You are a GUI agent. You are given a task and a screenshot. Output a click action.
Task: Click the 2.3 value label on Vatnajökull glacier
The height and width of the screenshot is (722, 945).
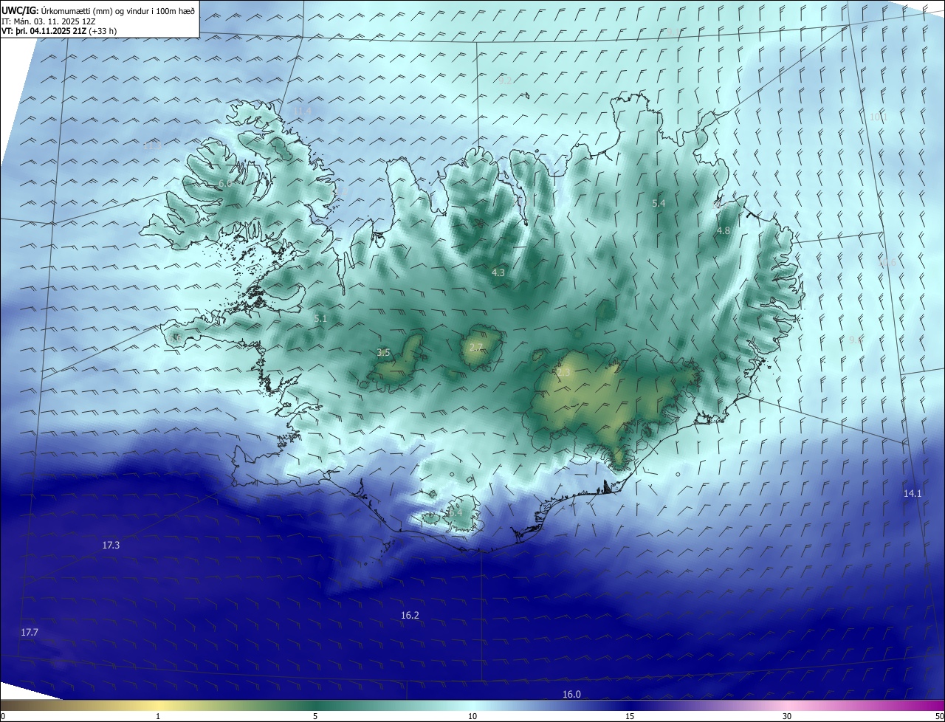(564, 374)
